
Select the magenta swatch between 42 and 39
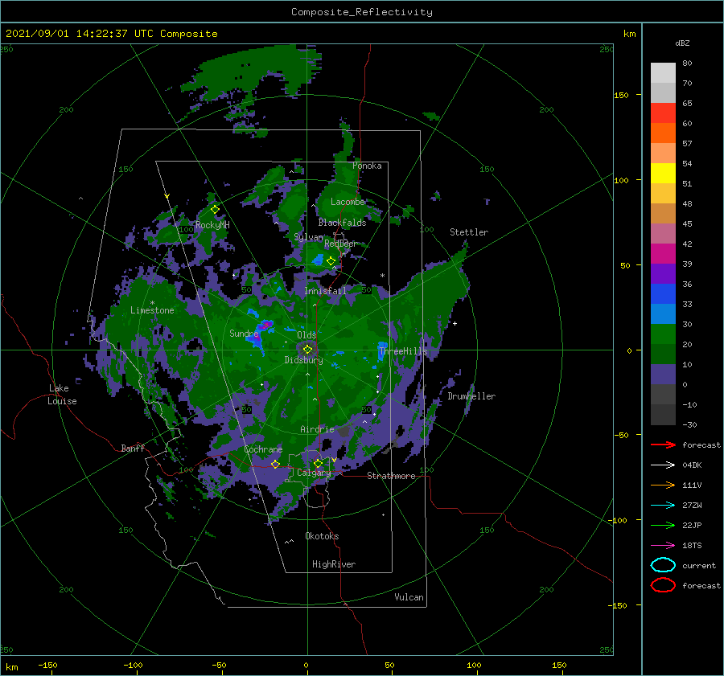pos(663,253)
